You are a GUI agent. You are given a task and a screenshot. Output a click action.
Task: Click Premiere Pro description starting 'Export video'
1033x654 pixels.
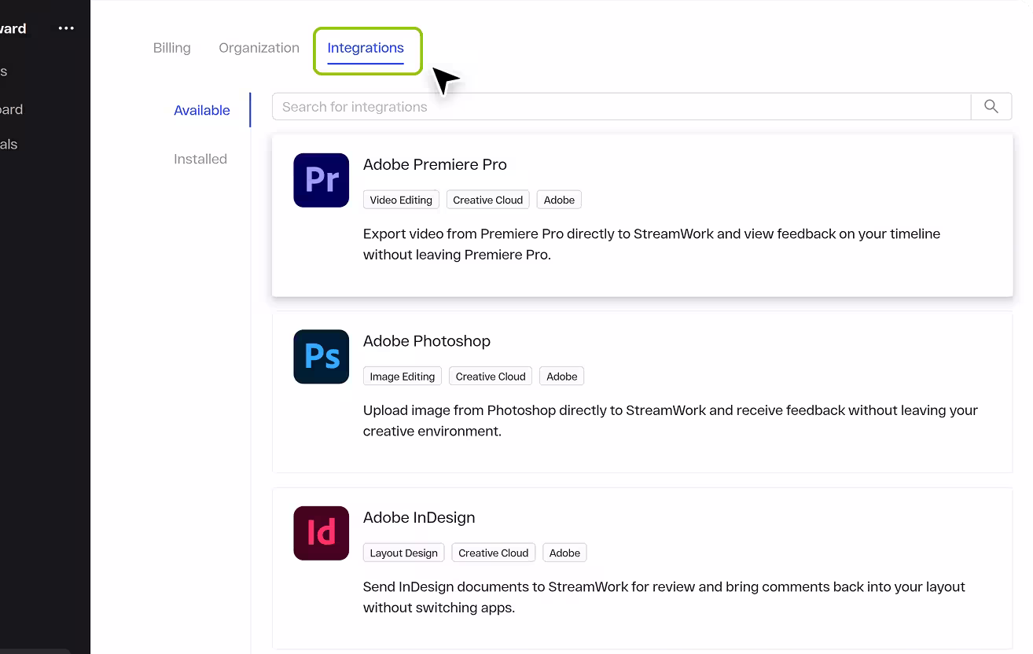coord(652,244)
